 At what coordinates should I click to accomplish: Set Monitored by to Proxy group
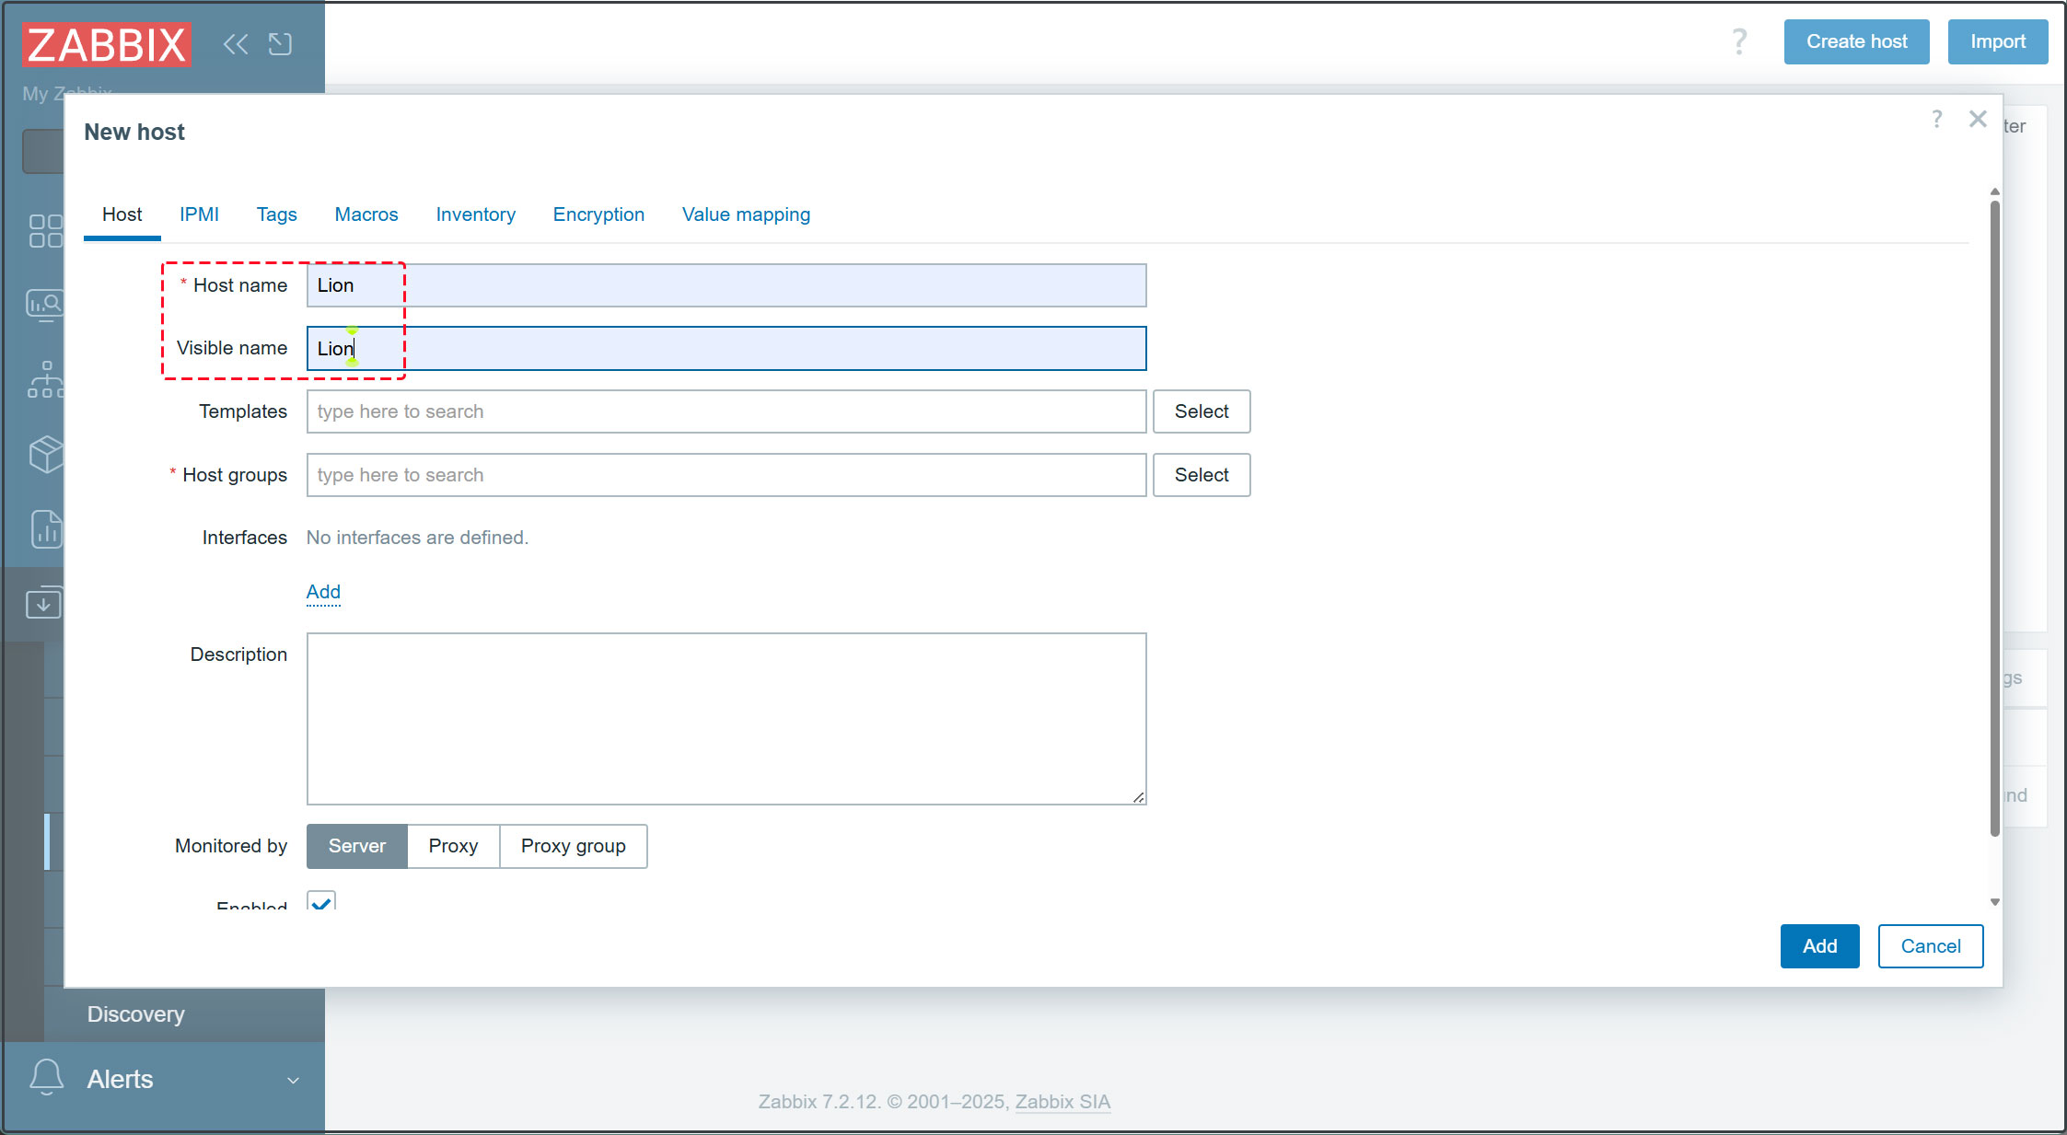(x=573, y=846)
